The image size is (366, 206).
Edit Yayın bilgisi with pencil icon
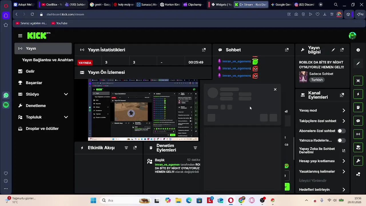pos(333,50)
